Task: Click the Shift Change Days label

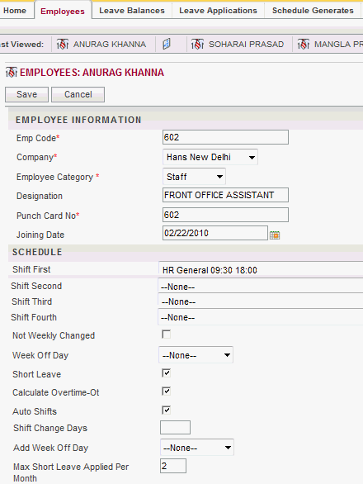Action: (50, 428)
